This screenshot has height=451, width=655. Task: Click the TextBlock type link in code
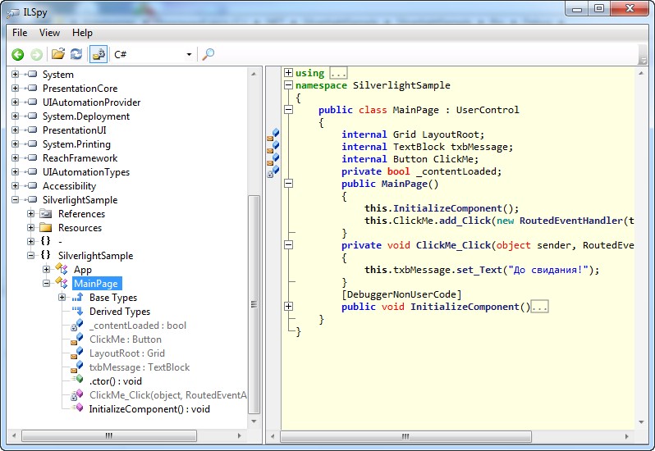[x=419, y=147]
